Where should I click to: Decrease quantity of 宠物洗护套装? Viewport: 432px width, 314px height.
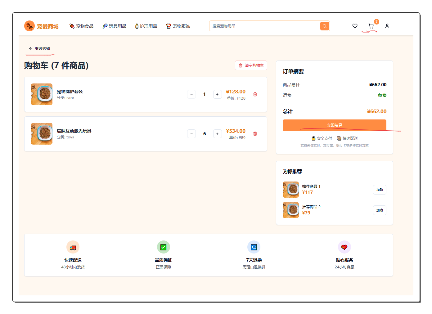tap(191, 94)
